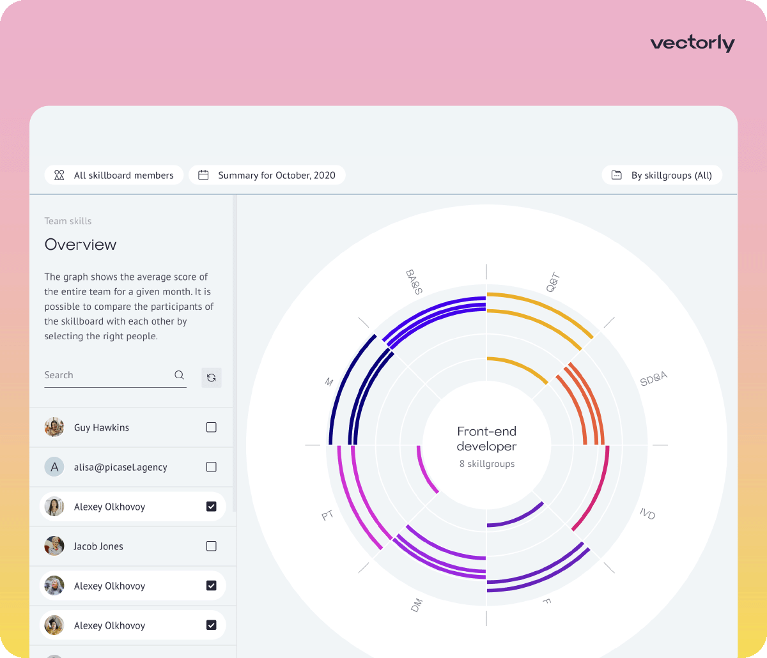Open the Summary for October, 2020 picker
This screenshot has height=658, width=767.
[x=267, y=175]
